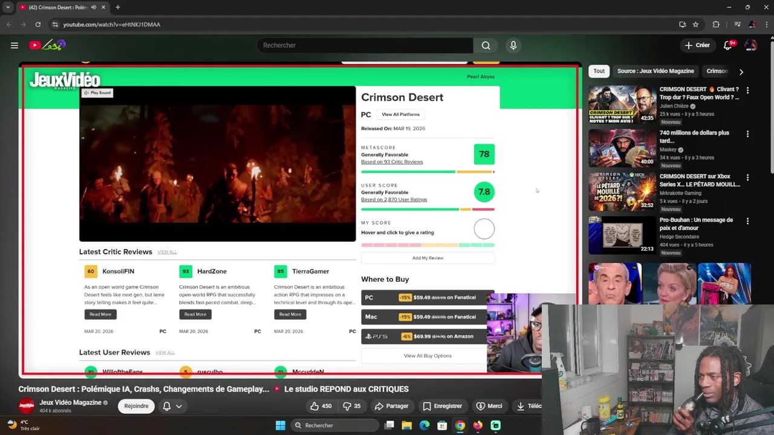
Task: Click the Maskey channel name
Action: [668, 150]
